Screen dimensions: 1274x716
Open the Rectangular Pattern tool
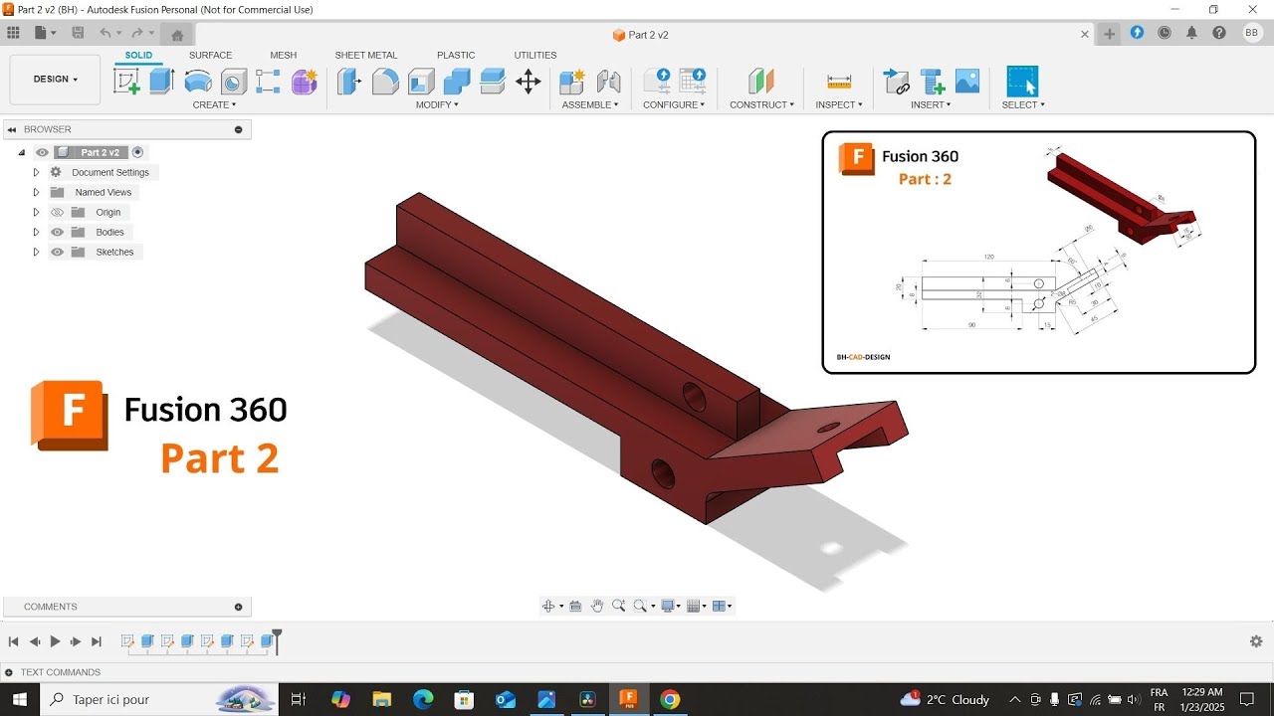[x=268, y=82]
